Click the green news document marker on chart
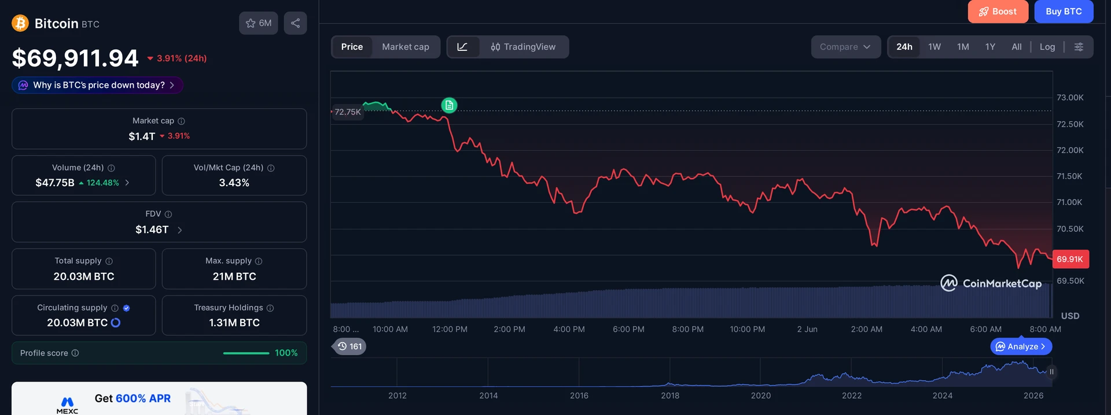This screenshot has height=415, width=1111. (x=449, y=105)
